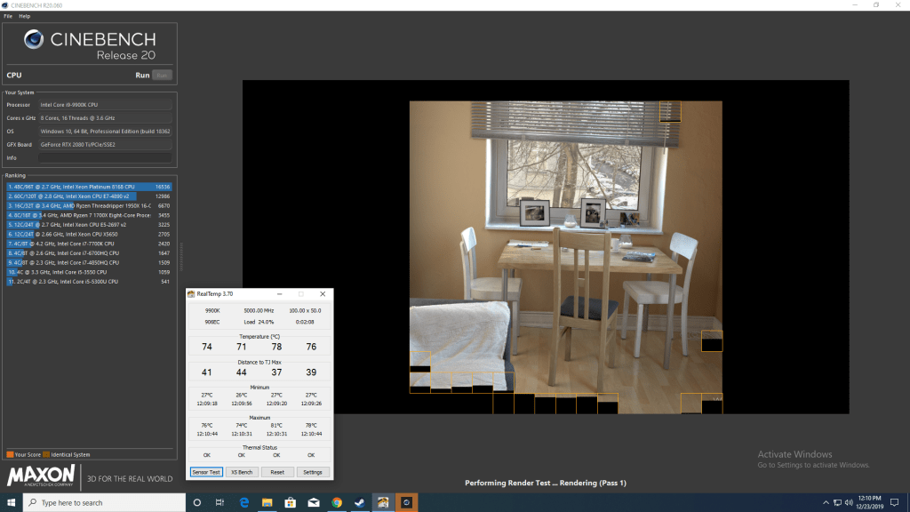
Task: Click the rendered kitchen scene preview
Action: [x=566, y=257]
